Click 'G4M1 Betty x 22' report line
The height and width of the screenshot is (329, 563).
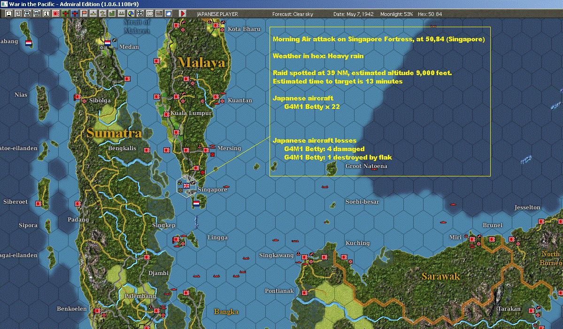(x=312, y=107)
